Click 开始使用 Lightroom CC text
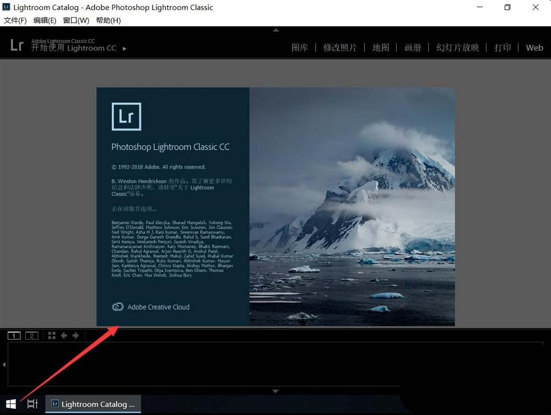The image size is (551, 415). tap(74, 48)
